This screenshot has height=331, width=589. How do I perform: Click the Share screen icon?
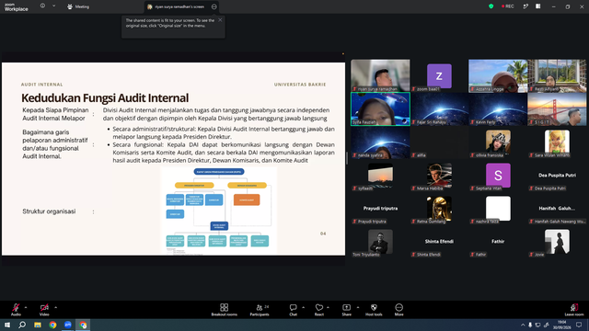346,308
